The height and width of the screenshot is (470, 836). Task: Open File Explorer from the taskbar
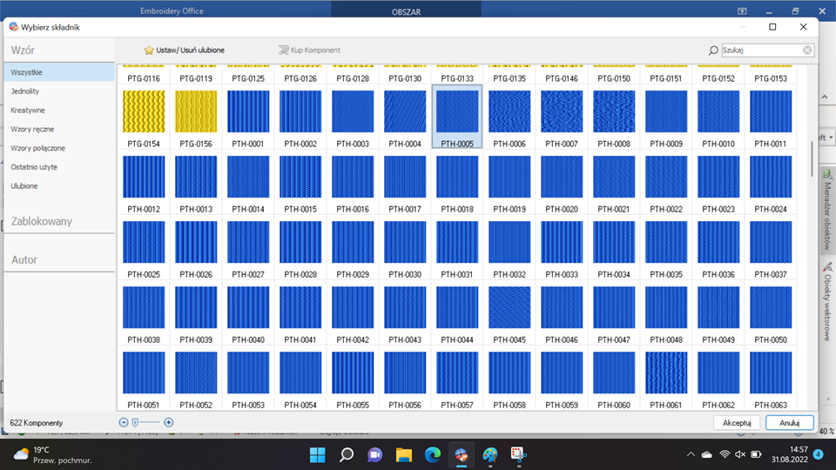click(403, 454)
